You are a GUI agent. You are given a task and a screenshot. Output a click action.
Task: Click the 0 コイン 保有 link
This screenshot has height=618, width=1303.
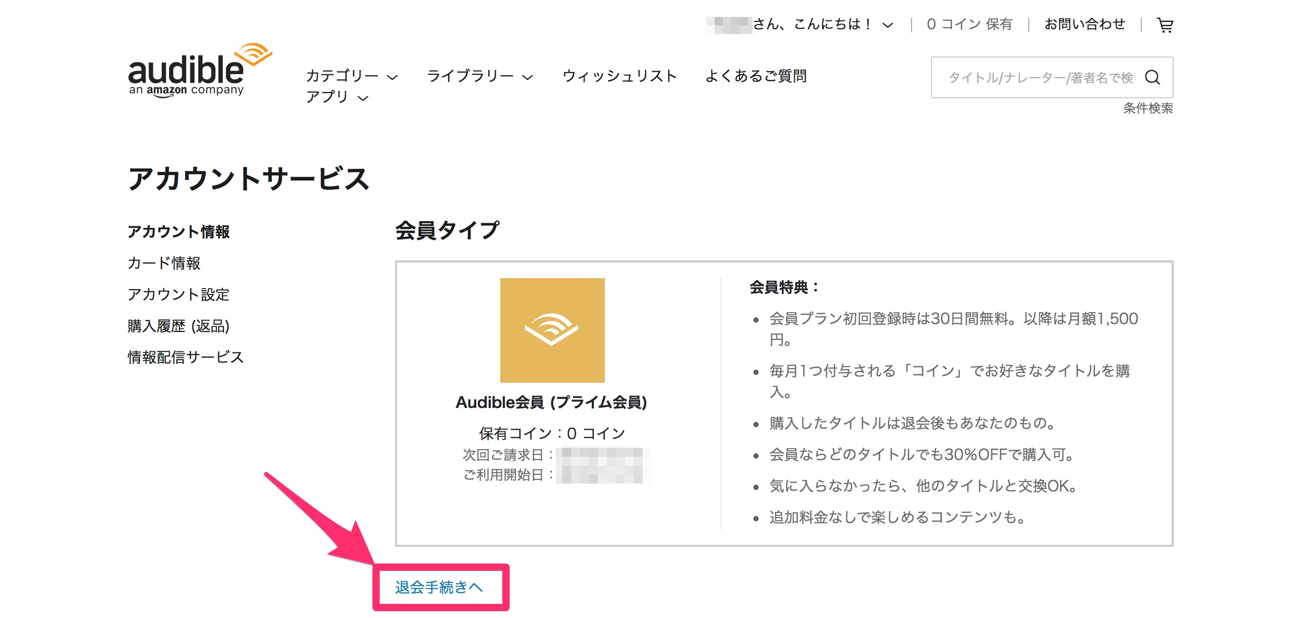click(969, 25)
